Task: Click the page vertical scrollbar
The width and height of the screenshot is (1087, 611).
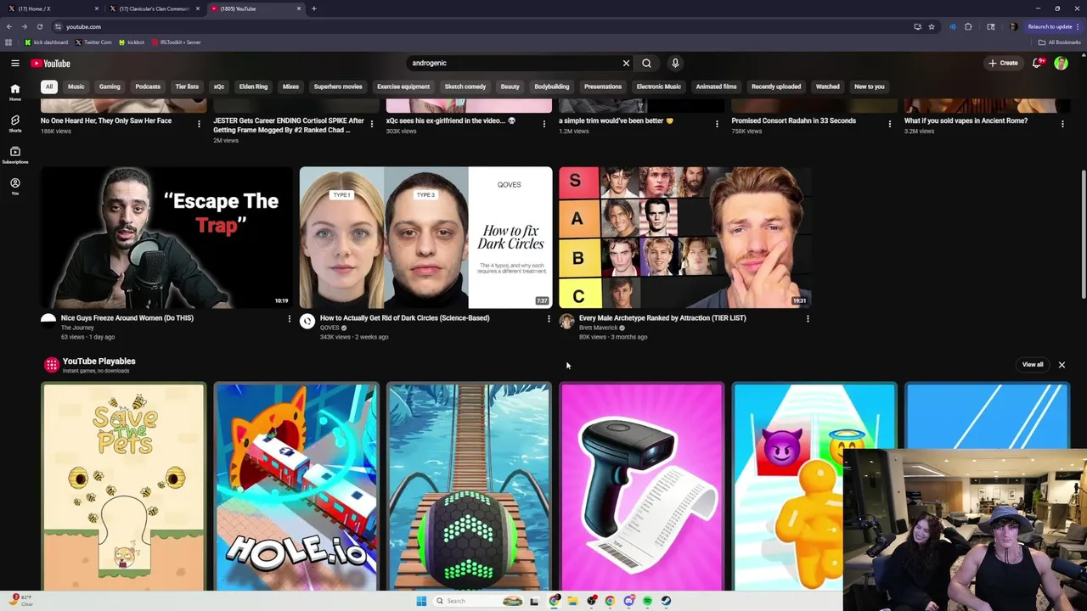Action: (x=1083, y=233)
